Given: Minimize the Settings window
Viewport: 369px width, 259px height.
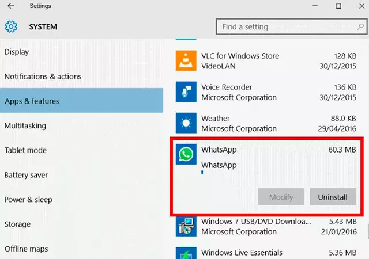Looking at the screenshot, I should tap(315, 6).
